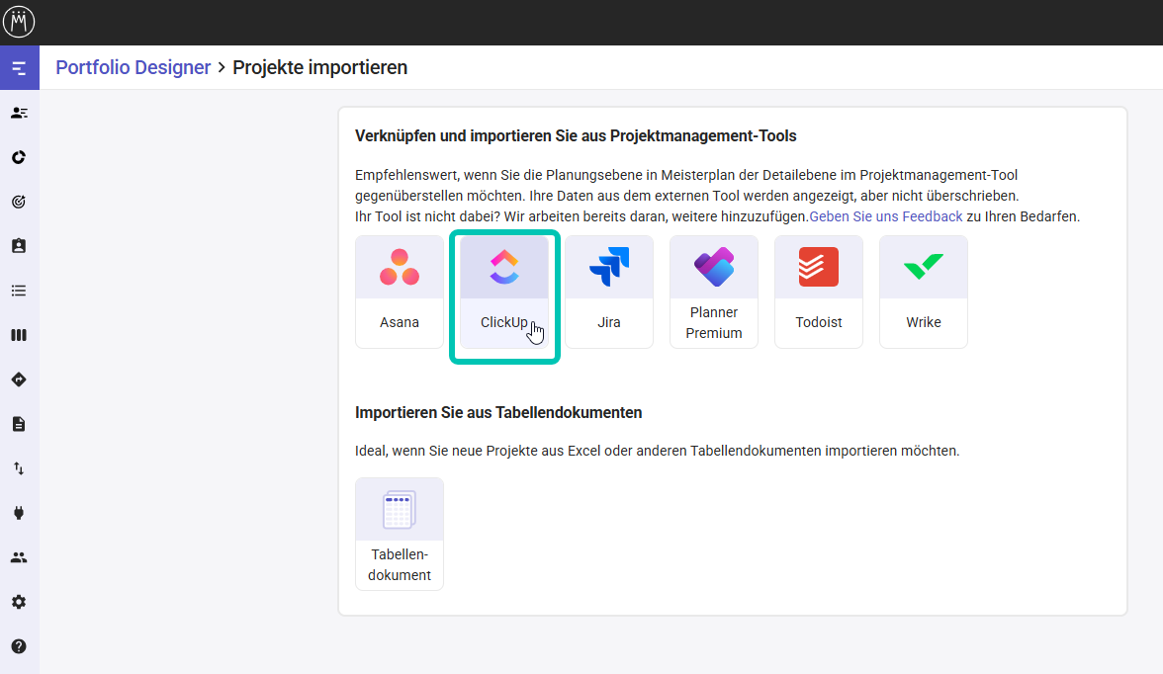Select the Planner Premium import tile
Image resolution: width=1163 pixels, height=674 pixels.
coord(714,293)
